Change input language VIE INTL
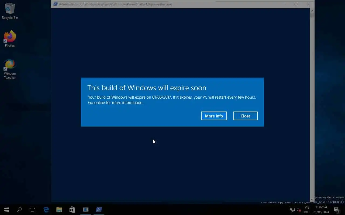Image resolution: width=345 pixels, height=215 pixels. pyautogui.click(x=307, y=210)
